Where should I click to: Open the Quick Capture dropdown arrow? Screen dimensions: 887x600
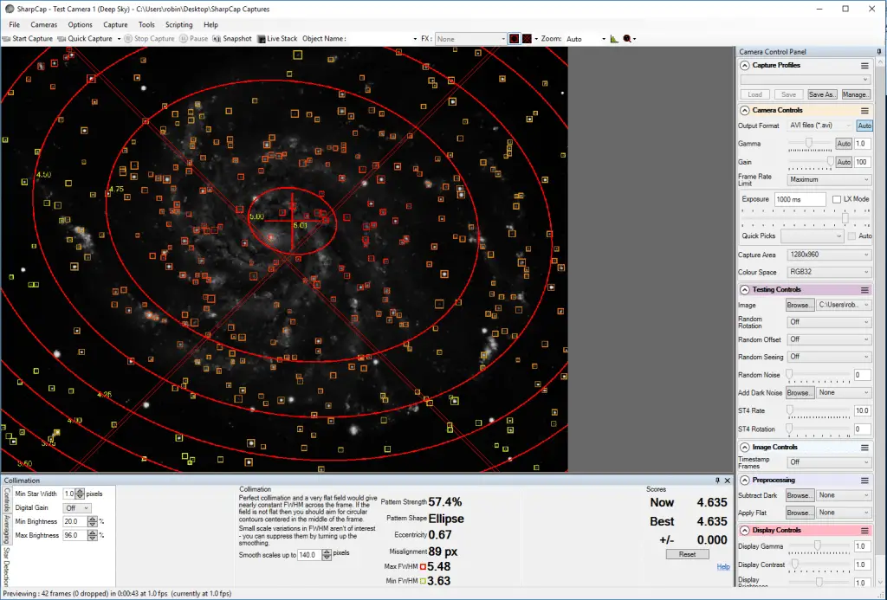click(x=119, y=39)
